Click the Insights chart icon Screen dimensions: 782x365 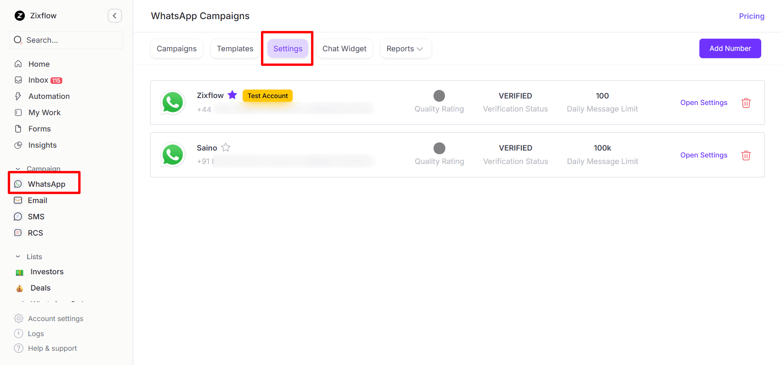tap(18, 145)
